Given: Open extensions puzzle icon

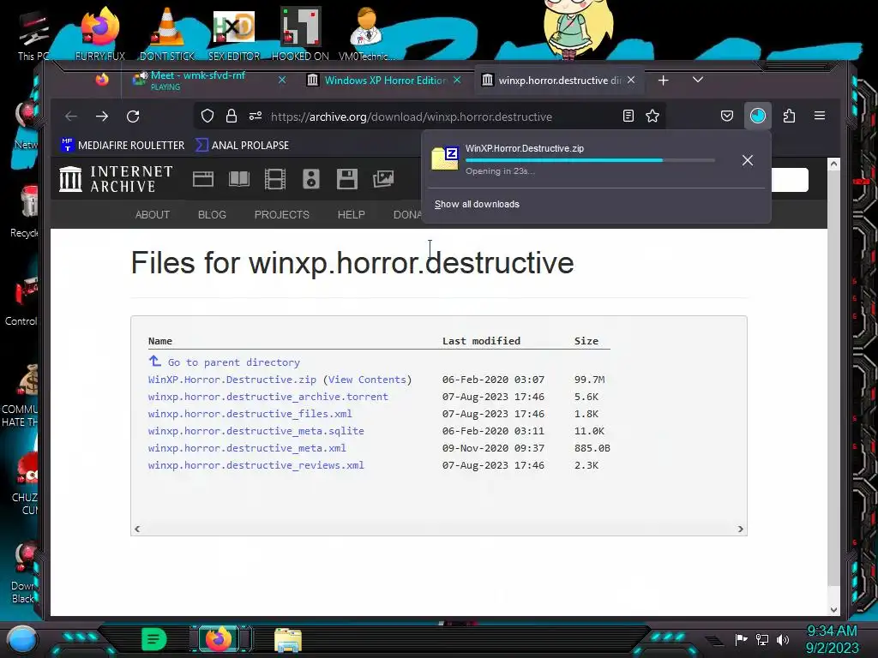Looking at the screenshot, I should 789,116.
